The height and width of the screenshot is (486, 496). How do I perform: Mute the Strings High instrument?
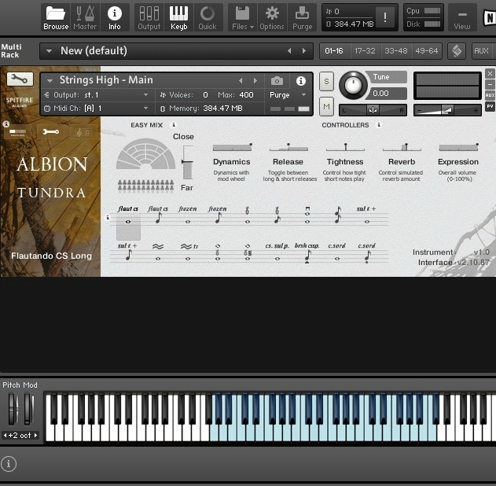point(326,105)
